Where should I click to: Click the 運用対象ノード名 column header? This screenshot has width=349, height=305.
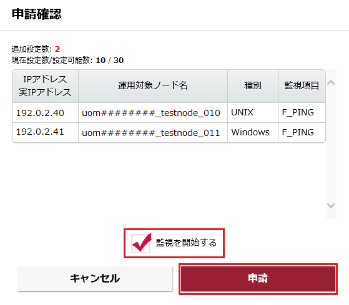pyautogui.click(x=153, y=86)
